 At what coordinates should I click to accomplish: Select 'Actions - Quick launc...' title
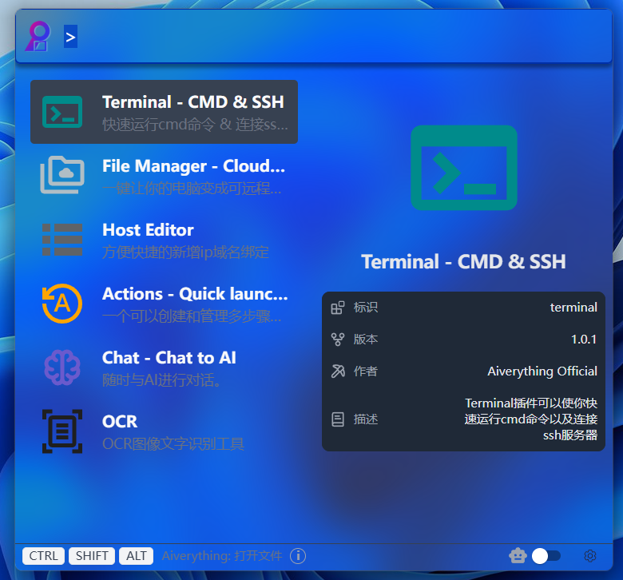(x=195, y=294)
